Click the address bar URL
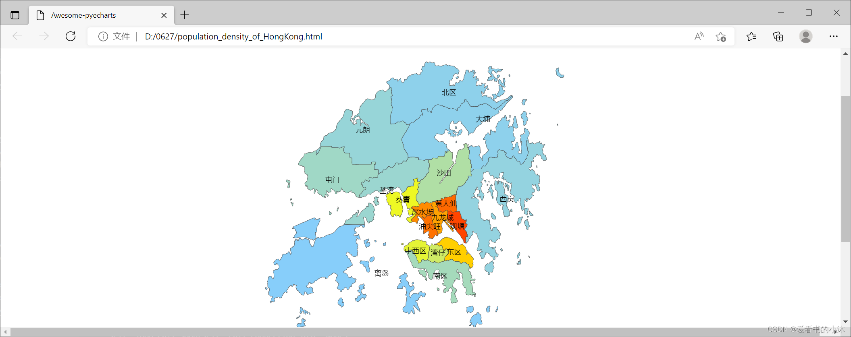This screenshot has height=337, width=851. pyautogui.click(x=233, y=37)
